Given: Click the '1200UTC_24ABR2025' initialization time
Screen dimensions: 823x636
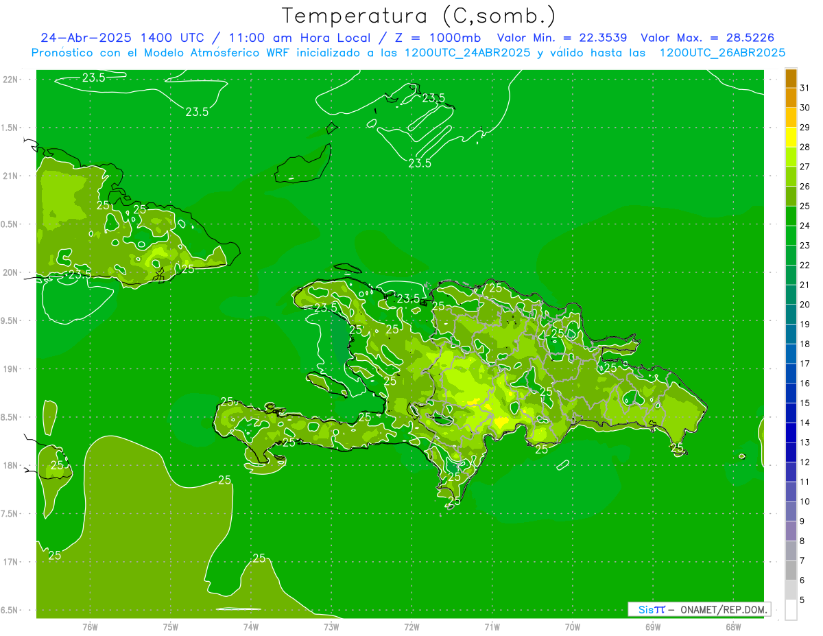Looking at the screenshot, I should [x=467, y=53].
